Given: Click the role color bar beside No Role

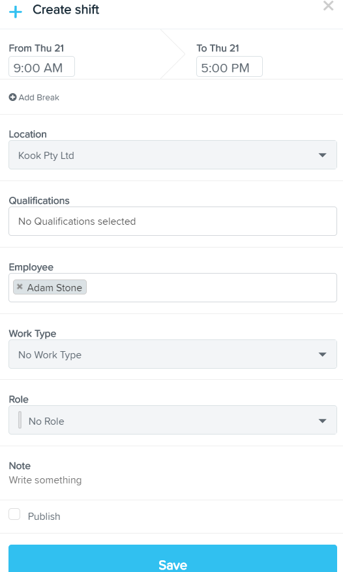Looking at the screenshot, I should (x=20, y=420).
